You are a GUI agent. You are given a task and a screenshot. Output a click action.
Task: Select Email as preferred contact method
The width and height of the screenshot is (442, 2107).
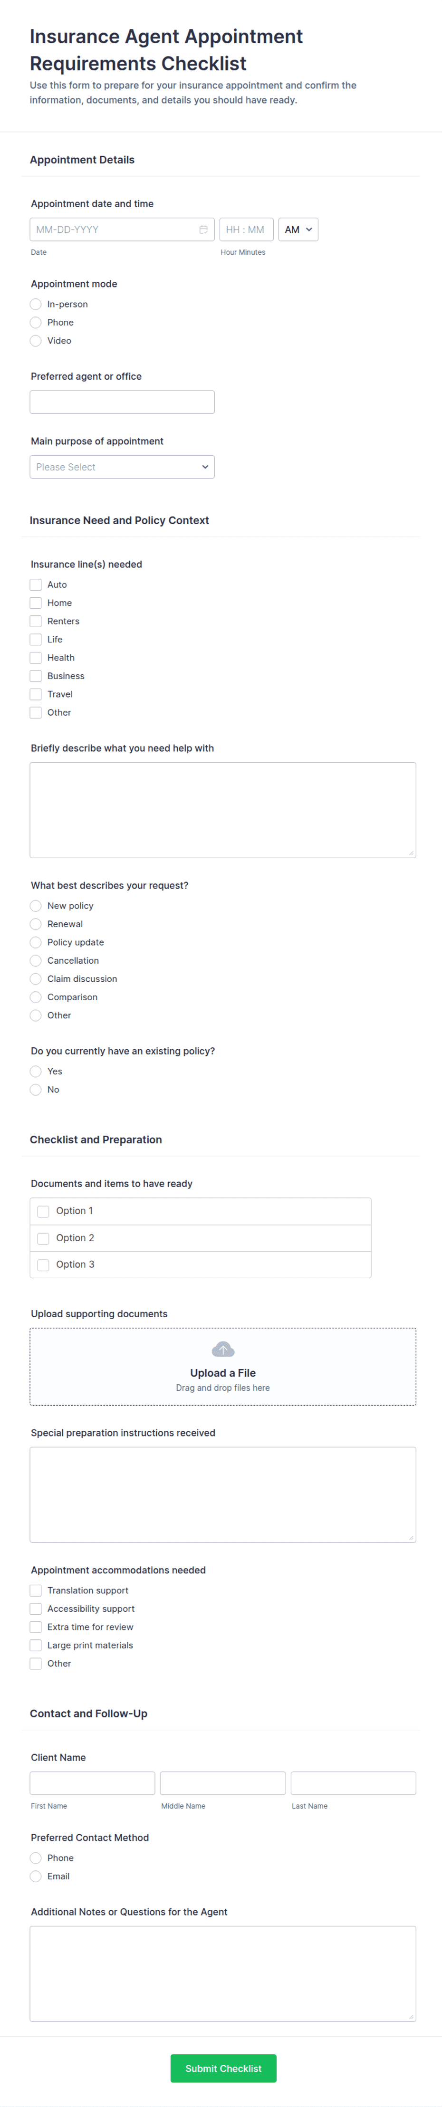[36, 1877]
